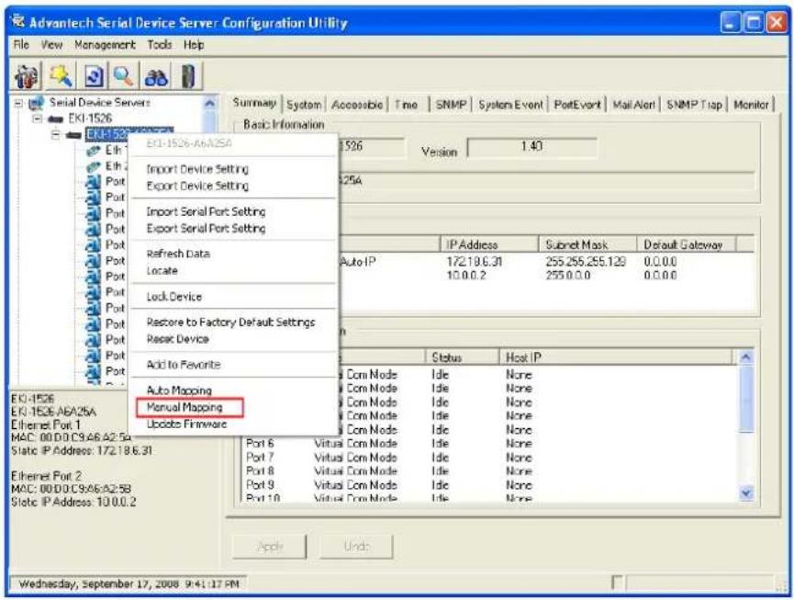The image size is (794, 600).
Task: Click the up arrow of port list scrollbar
Action: 746,357
